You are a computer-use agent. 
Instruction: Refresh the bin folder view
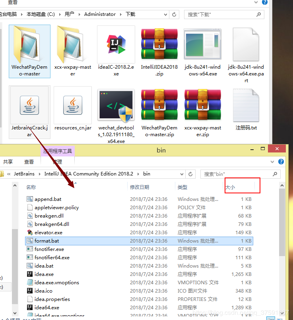[x=190, y=174]
